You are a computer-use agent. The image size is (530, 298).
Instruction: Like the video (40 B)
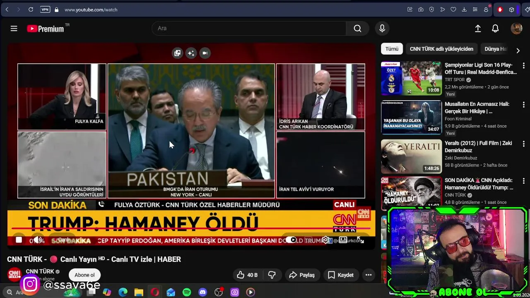point(247,275)
